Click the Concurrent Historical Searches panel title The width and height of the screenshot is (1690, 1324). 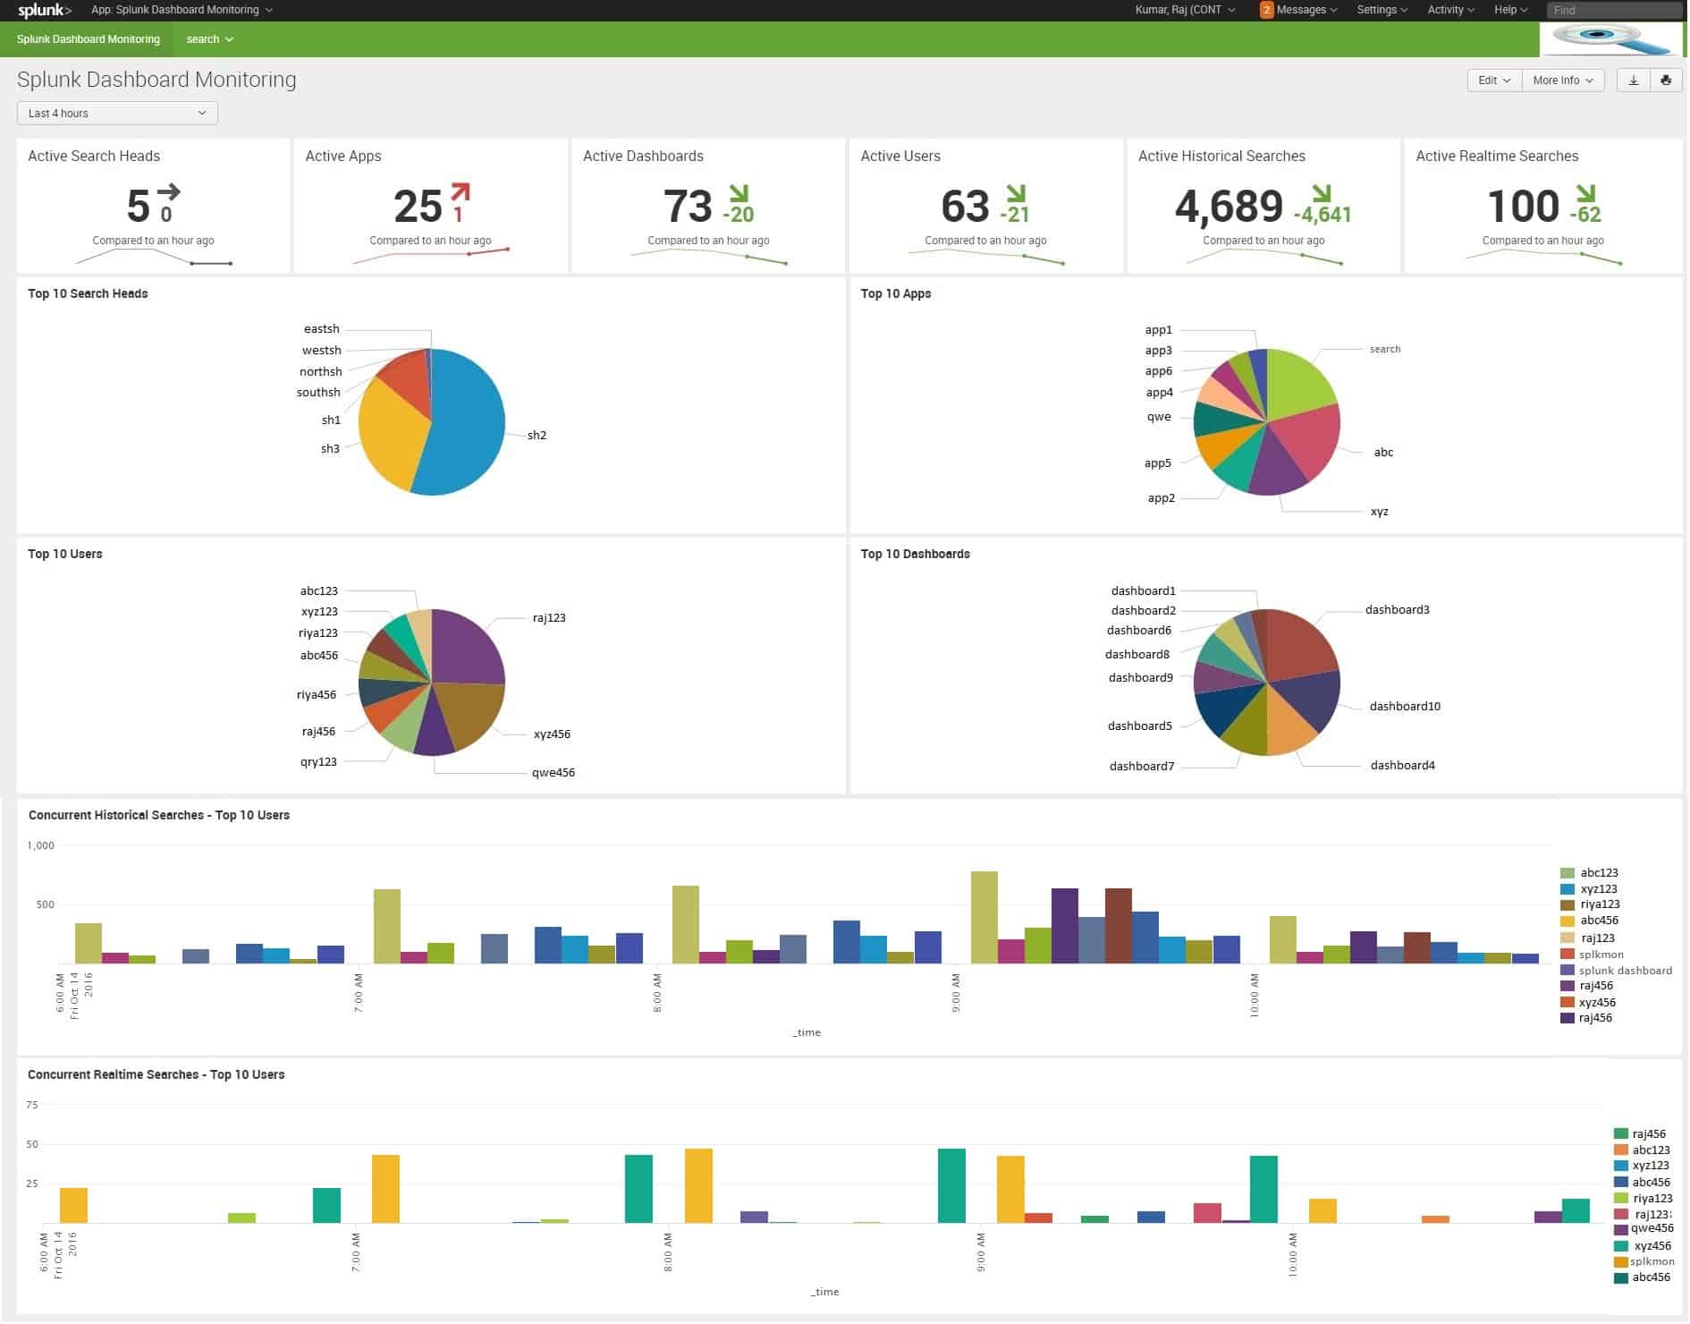tap(159, 816)
